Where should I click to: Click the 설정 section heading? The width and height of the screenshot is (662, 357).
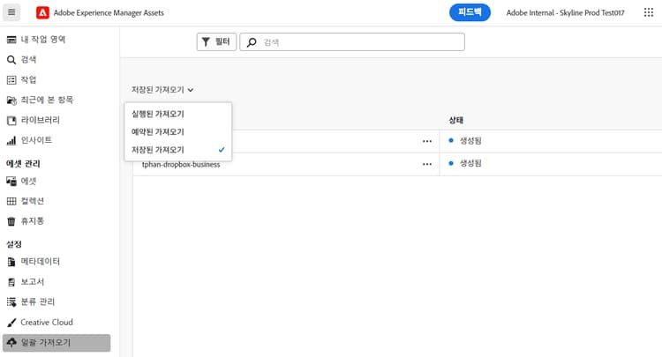[x=14, y=244]
